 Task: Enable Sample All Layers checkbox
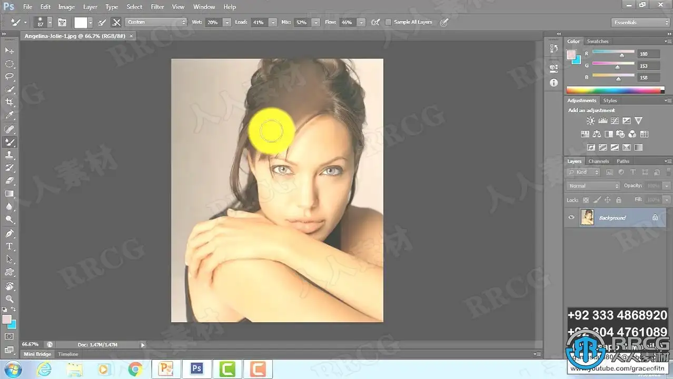point(388,22)
